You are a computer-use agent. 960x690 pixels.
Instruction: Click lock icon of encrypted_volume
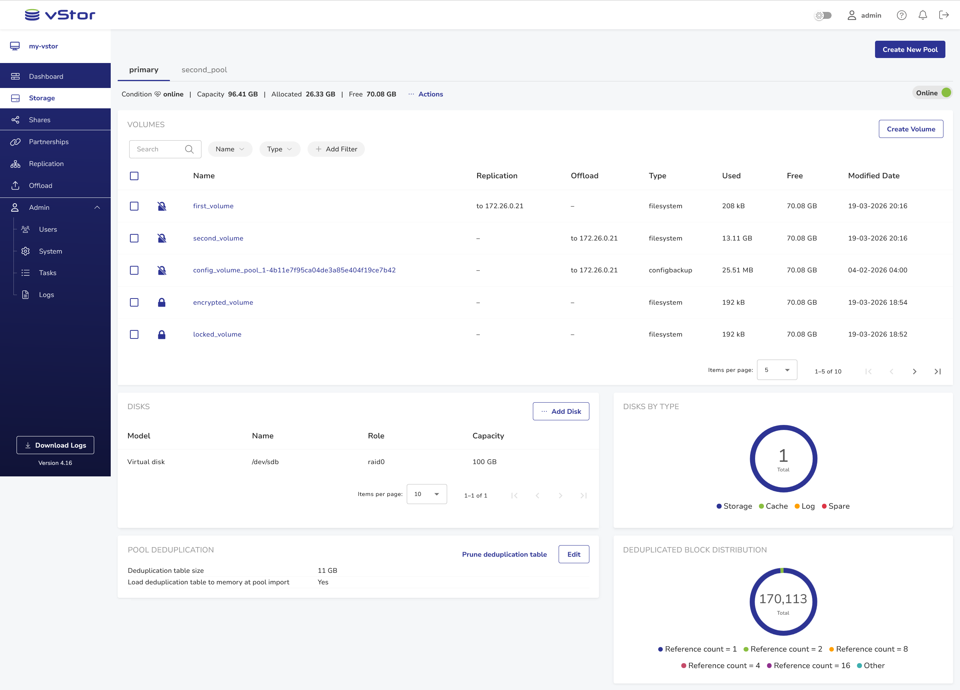pyautogui.click(x=162, y=302)
